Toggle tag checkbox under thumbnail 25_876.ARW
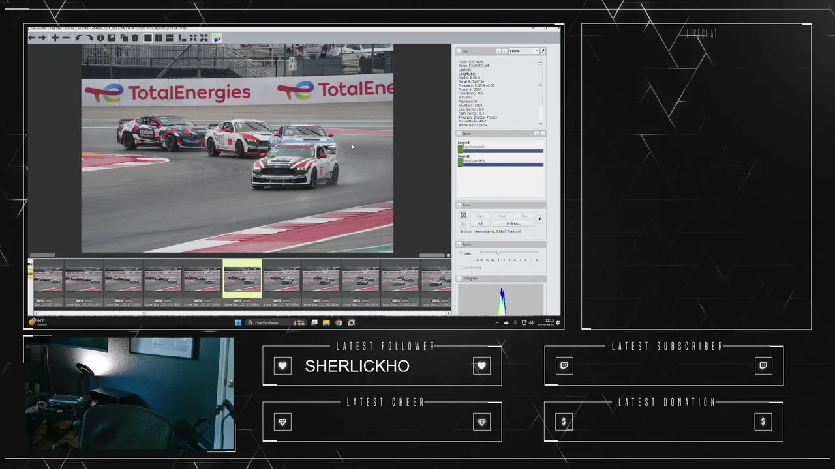Image resolution: width=835 pixels, height=469 pixels. click(158, 301)
